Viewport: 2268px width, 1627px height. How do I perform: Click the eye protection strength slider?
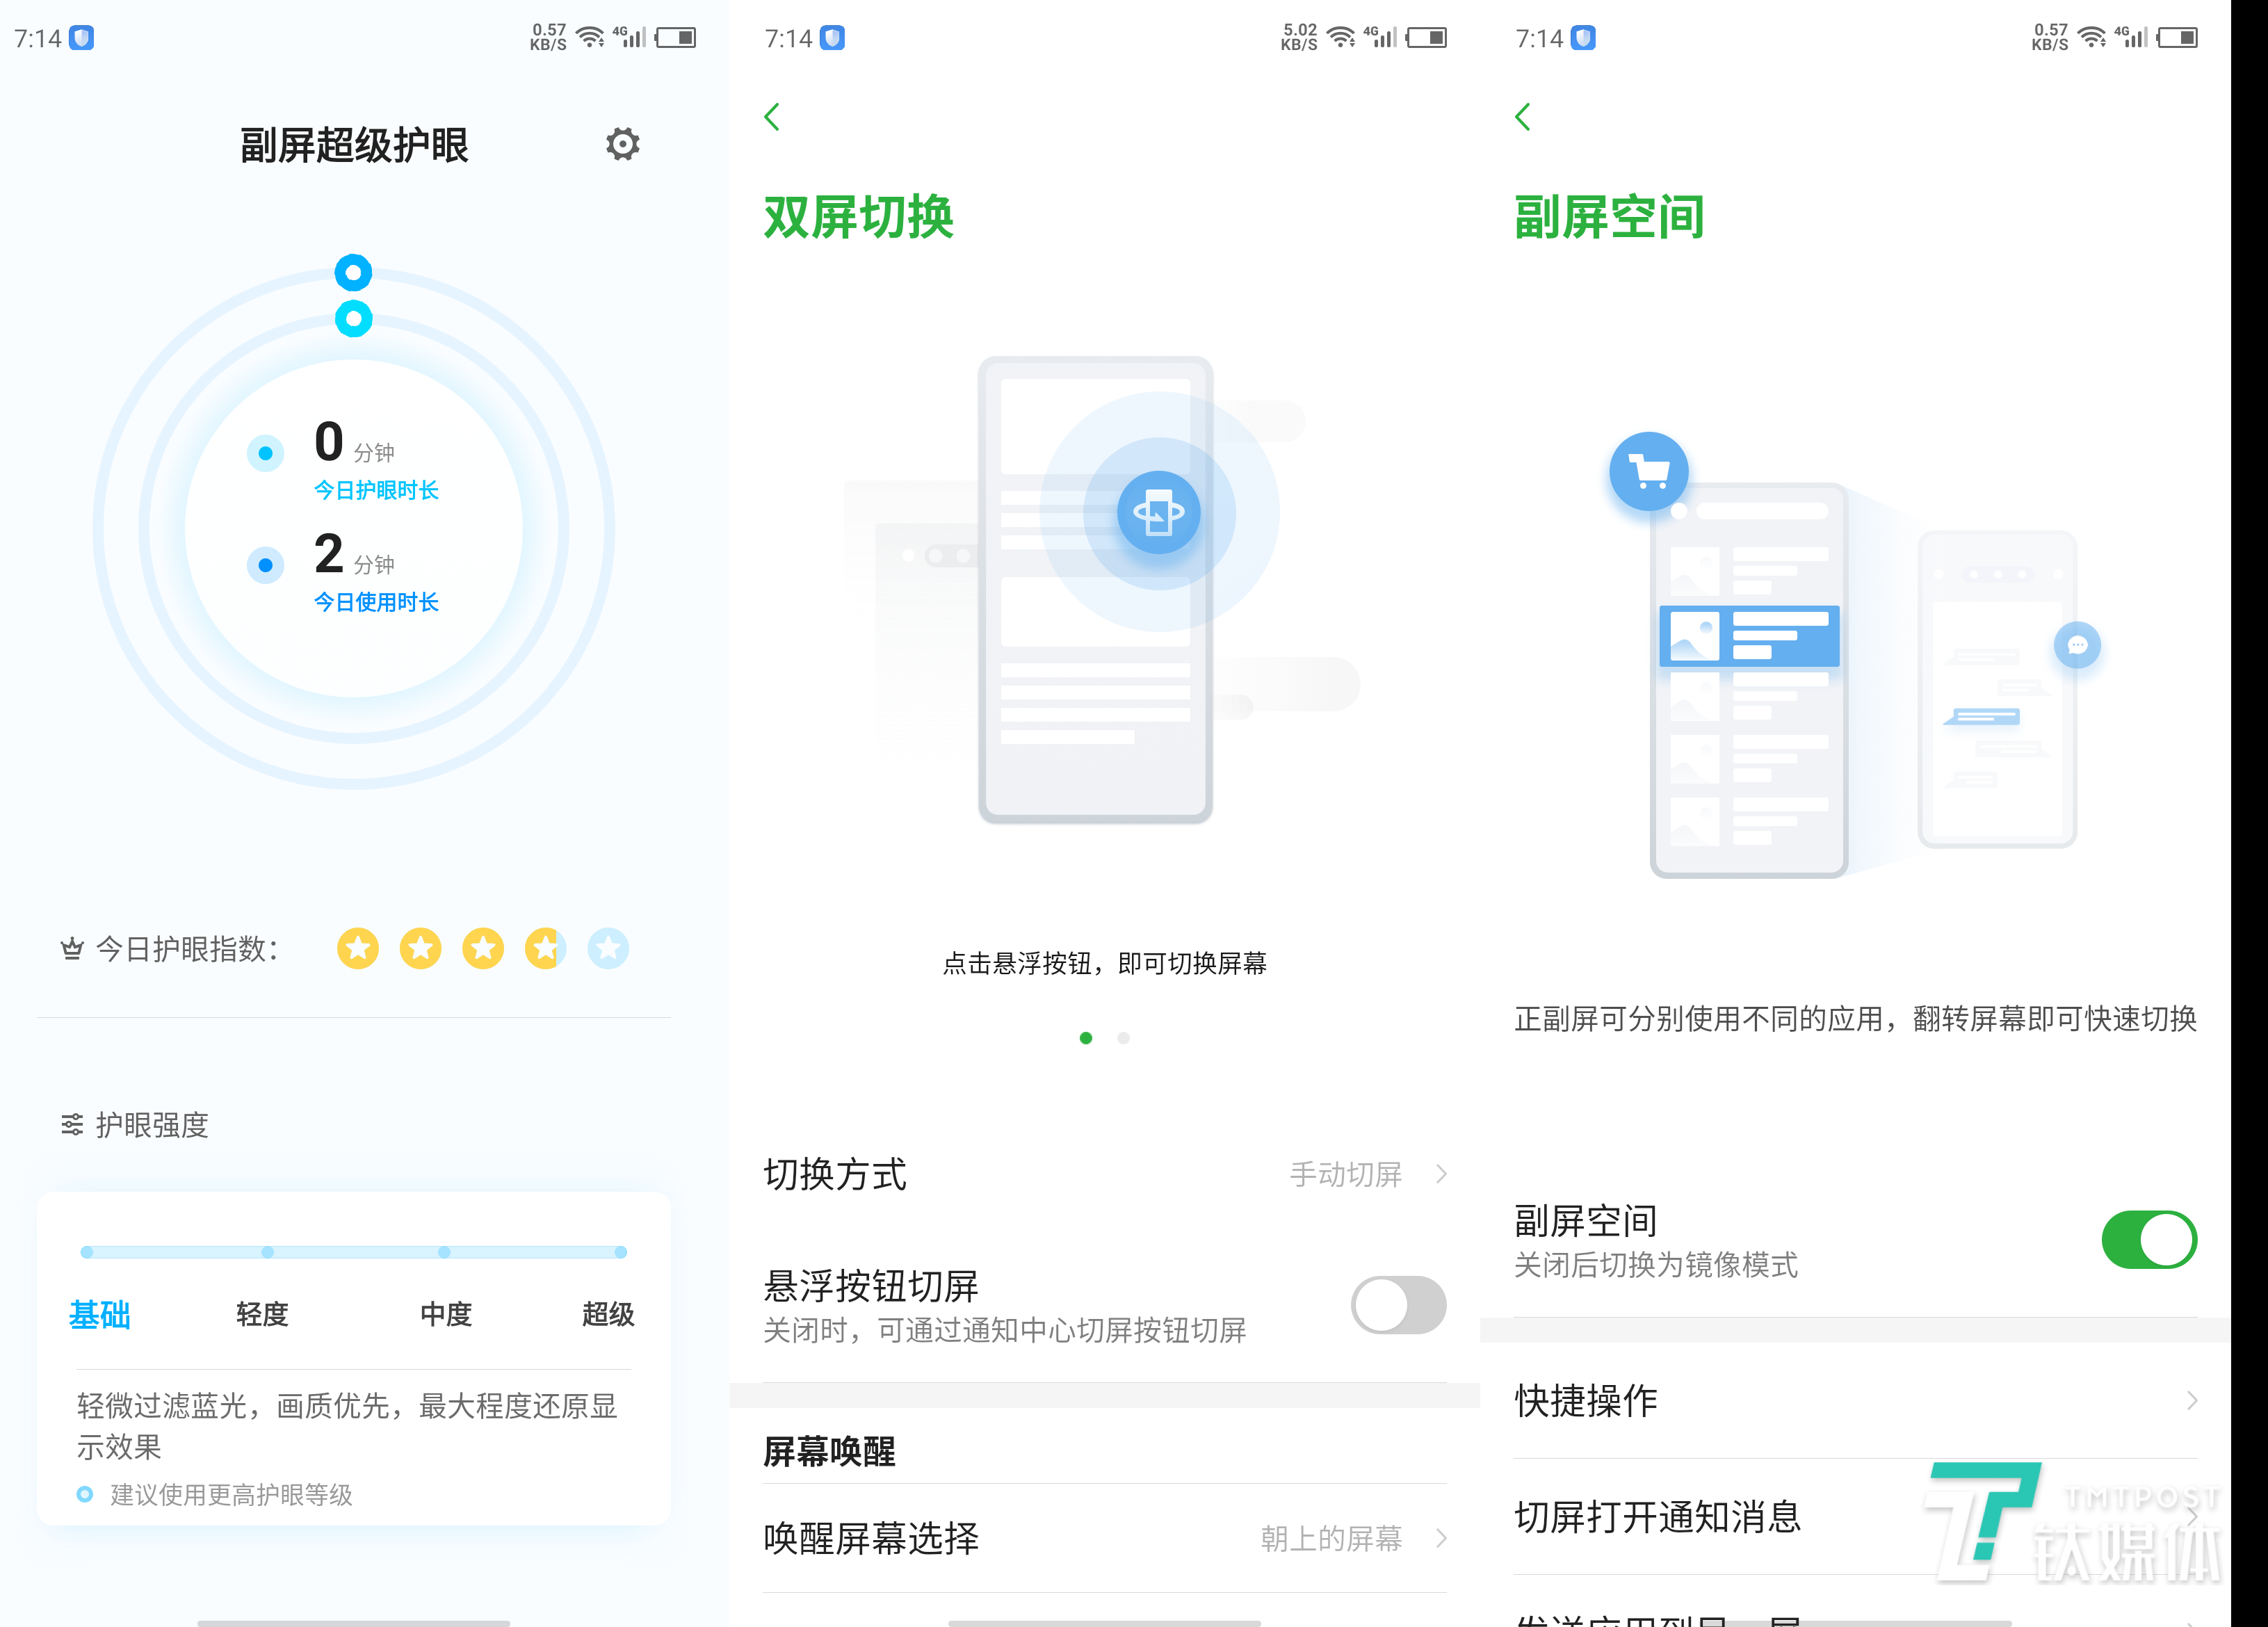pyautogui.click(x=354, y=1251)
